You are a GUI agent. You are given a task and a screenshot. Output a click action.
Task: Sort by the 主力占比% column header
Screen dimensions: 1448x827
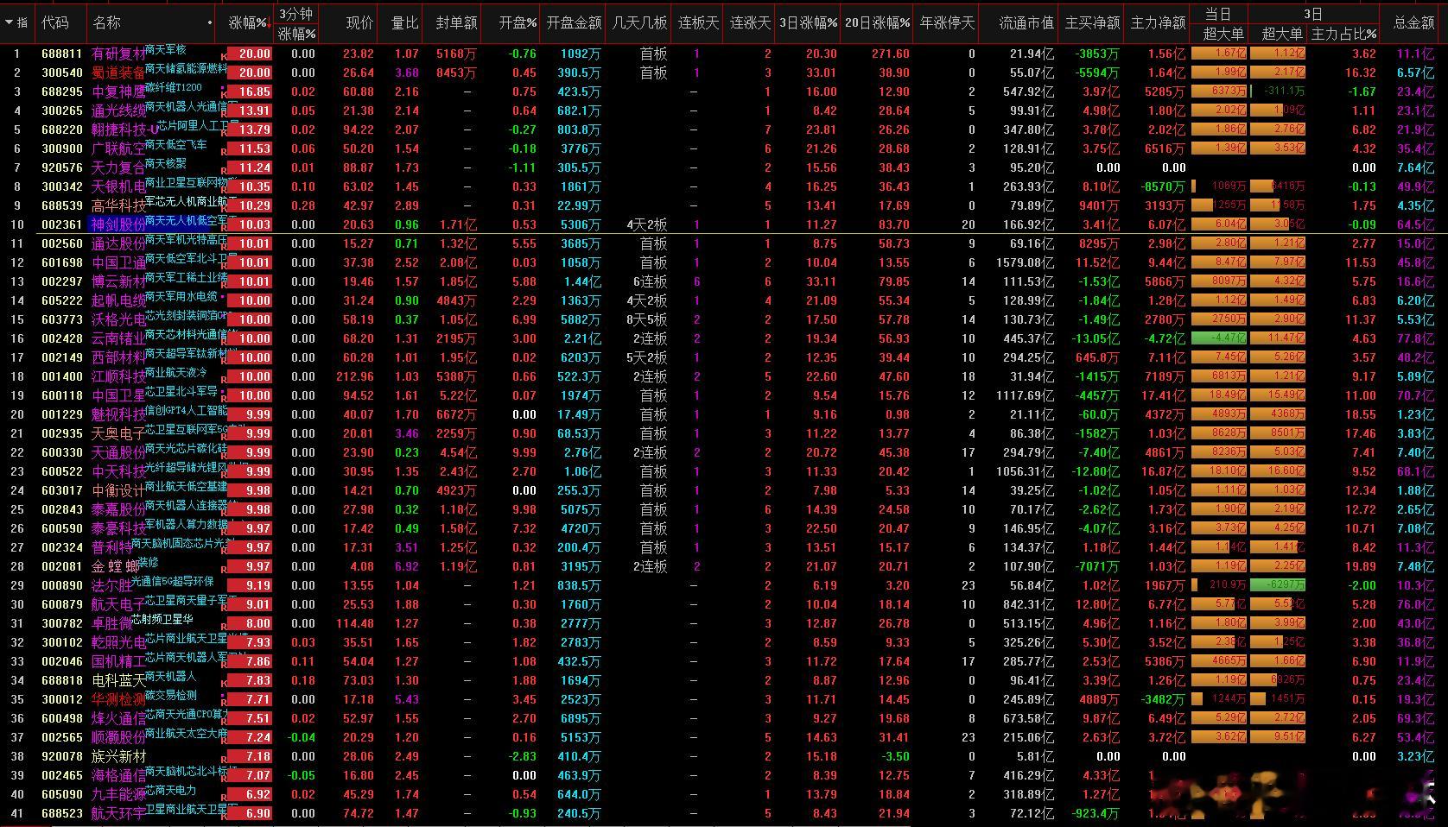tap(1343, 34)
